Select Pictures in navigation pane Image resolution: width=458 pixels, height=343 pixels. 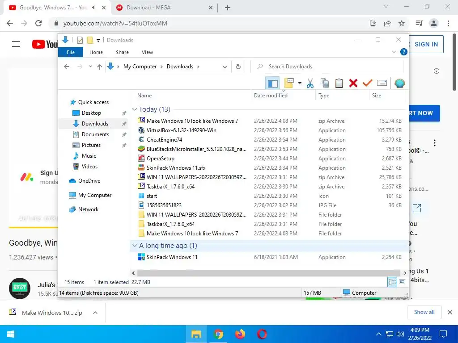(91, 145)
